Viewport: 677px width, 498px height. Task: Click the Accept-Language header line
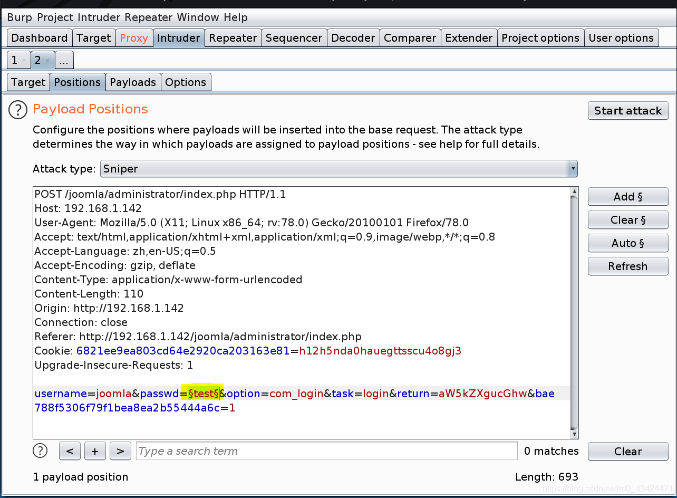tap(125, 251)
